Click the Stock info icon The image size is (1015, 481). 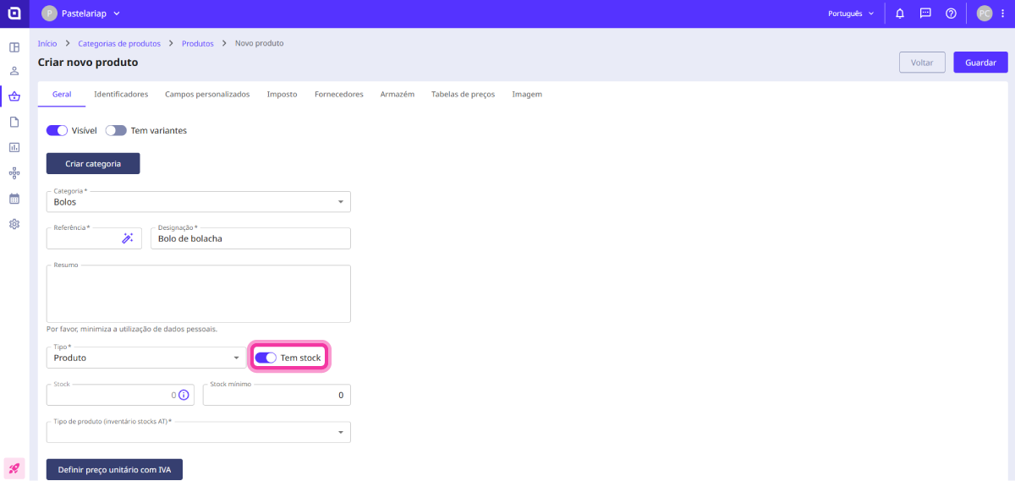[x=184, y=395]
